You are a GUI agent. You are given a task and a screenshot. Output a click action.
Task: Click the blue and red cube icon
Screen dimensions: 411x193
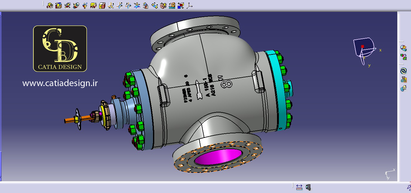click(x=180, y=5)
